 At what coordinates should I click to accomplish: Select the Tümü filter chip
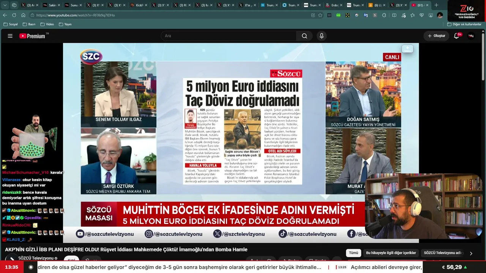pyautogui.click(x=353, y=253)
